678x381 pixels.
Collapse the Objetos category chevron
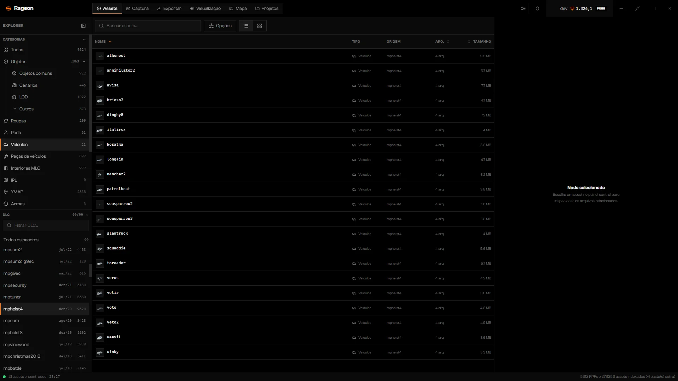click(84, 62)
